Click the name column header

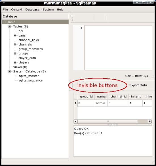point(101,97)
